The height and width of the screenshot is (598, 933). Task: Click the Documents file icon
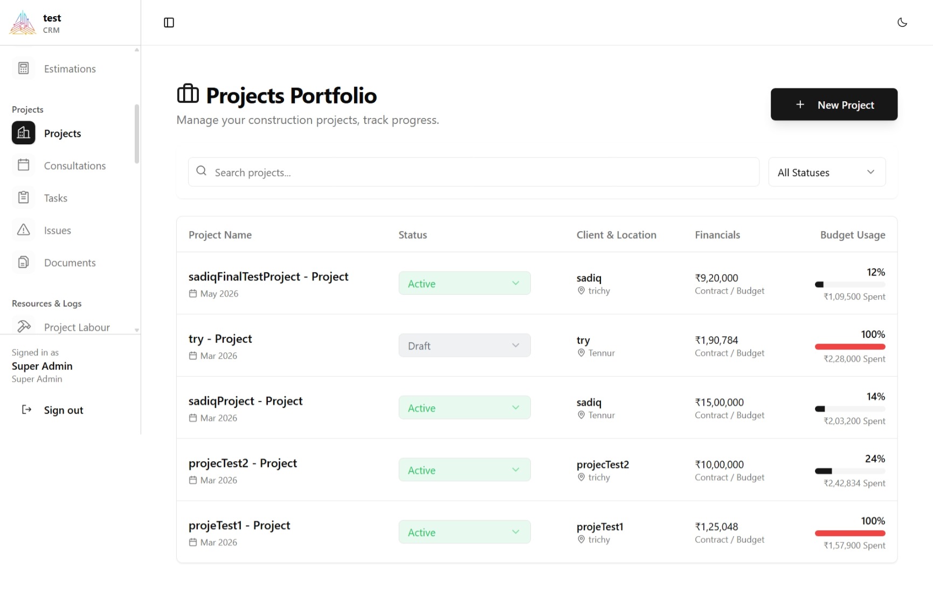coord(24,262)
